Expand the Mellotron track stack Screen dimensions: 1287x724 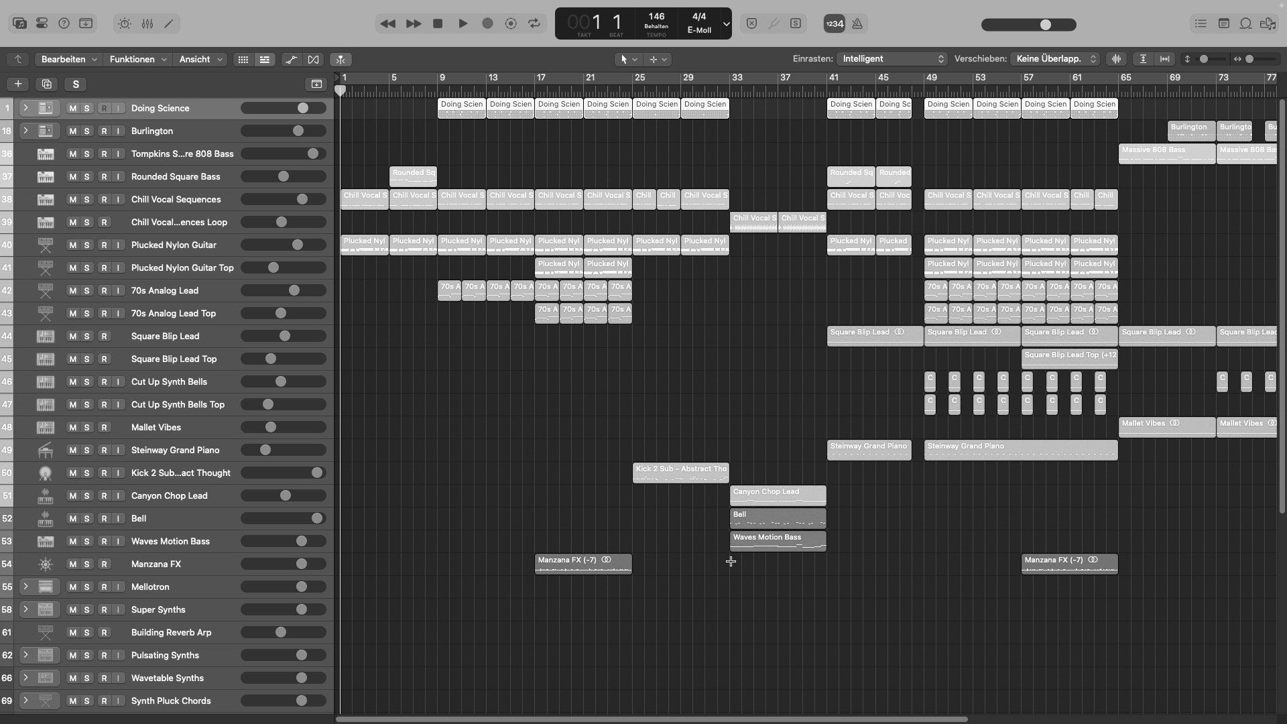pos(25,587)
